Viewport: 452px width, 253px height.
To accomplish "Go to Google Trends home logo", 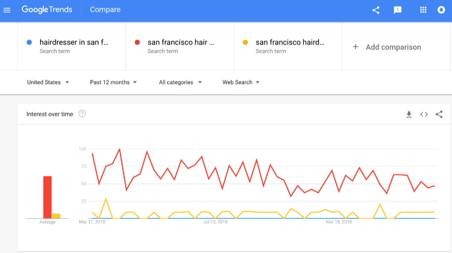I will point(47,10).
